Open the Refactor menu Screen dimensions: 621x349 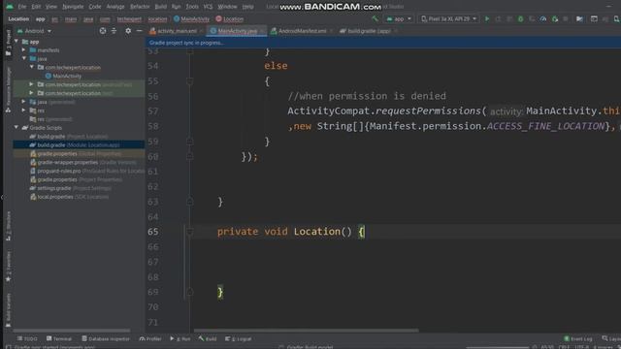(140, 7)
